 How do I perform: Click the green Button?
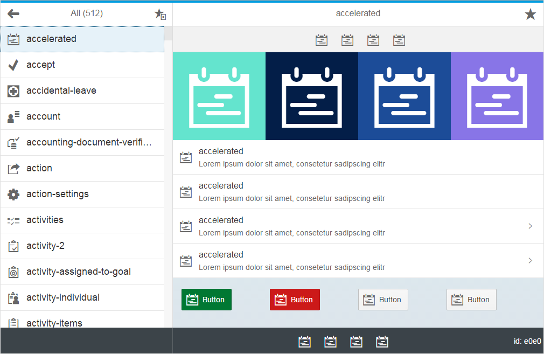206,300
